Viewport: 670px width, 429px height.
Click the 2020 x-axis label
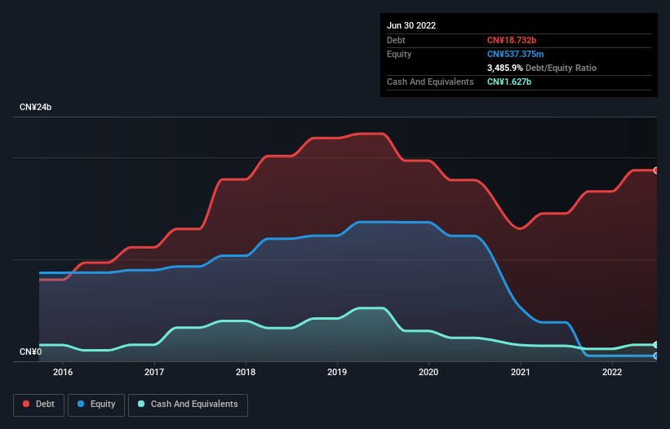pyautogui.click(x=428, y=372)
